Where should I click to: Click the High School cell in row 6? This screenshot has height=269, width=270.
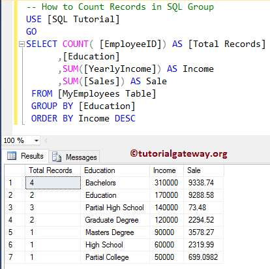(115, 245)
